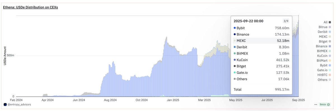
Task: Click the Jan 2025 x-axis label
Action: (173, 100)
